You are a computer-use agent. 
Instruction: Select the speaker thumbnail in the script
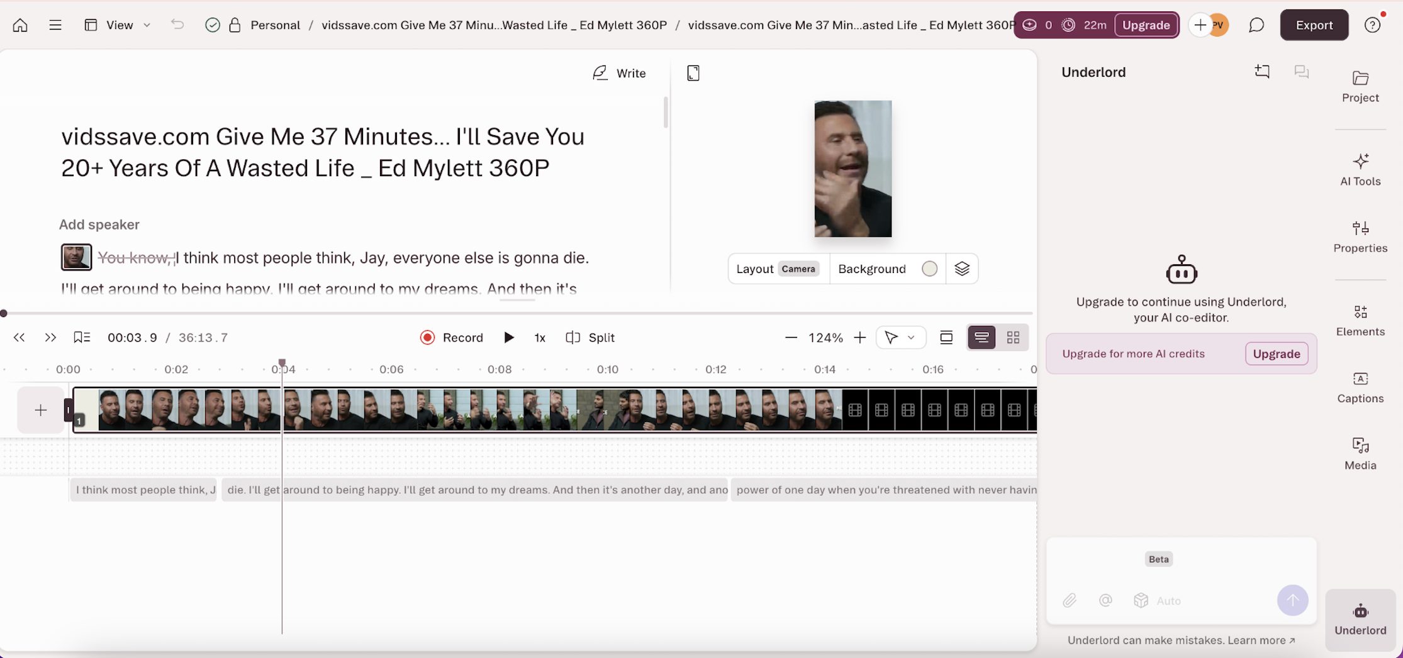point(76,257)
